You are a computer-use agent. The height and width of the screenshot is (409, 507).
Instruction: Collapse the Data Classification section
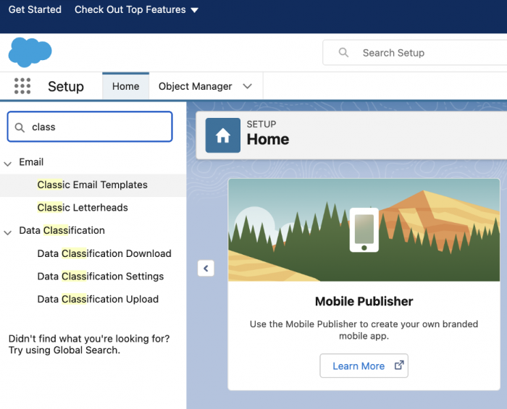(x=8, y=232)
